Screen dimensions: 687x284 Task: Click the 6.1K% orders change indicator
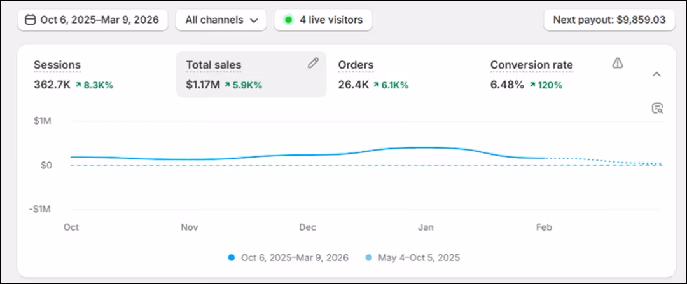(391, 85)
